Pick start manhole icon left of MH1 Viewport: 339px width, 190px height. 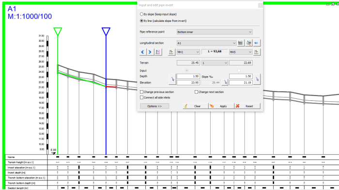click(171, 52)
